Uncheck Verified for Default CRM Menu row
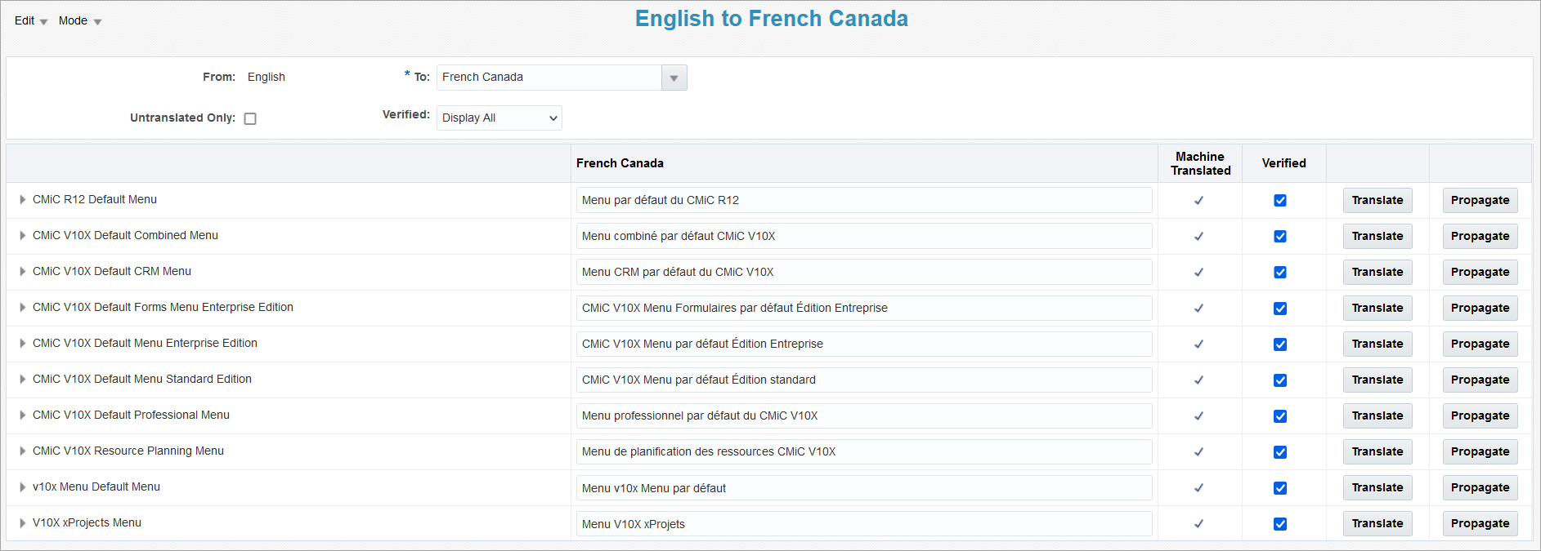 tap(1280, 273)
